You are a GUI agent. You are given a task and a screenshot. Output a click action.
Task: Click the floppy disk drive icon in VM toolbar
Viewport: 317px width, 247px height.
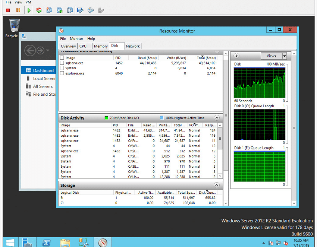(80, 10)
